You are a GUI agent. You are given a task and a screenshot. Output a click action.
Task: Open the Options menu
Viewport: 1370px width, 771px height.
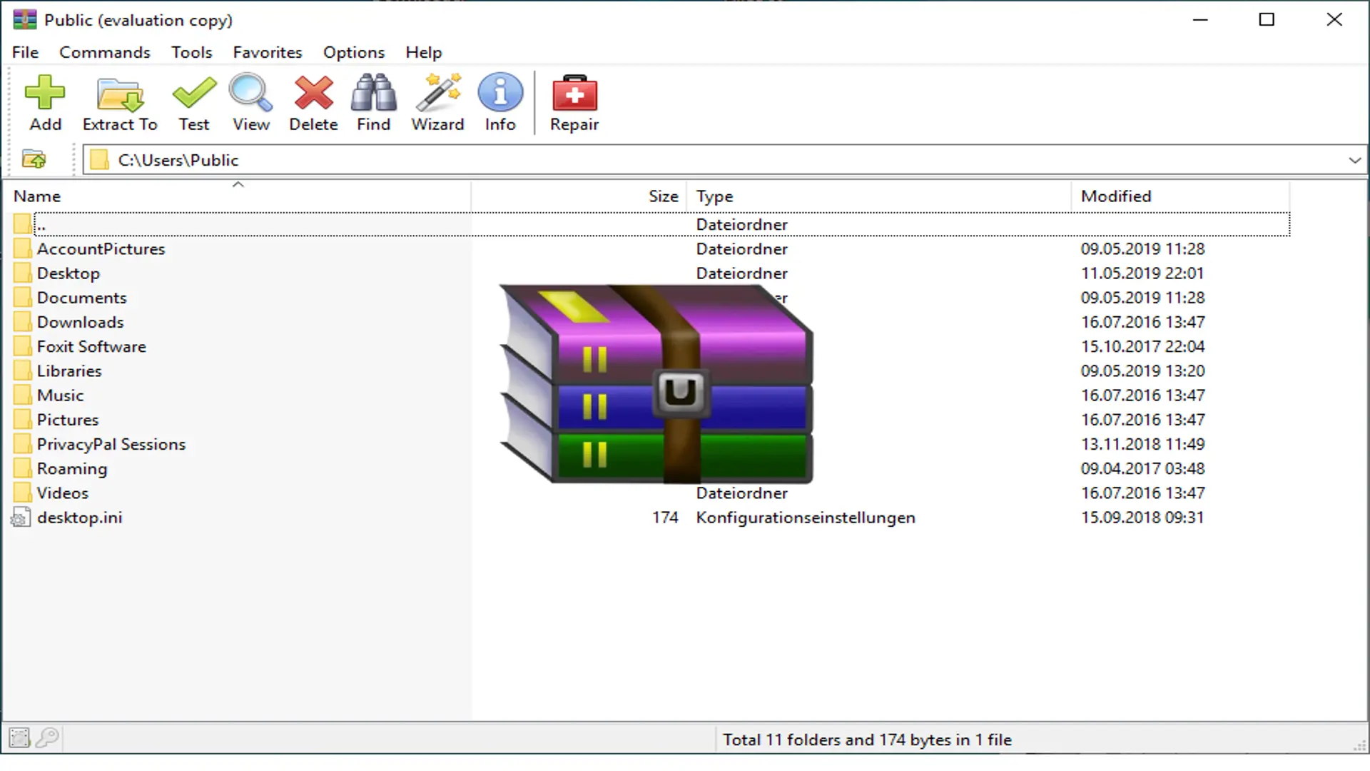[354, 52]
